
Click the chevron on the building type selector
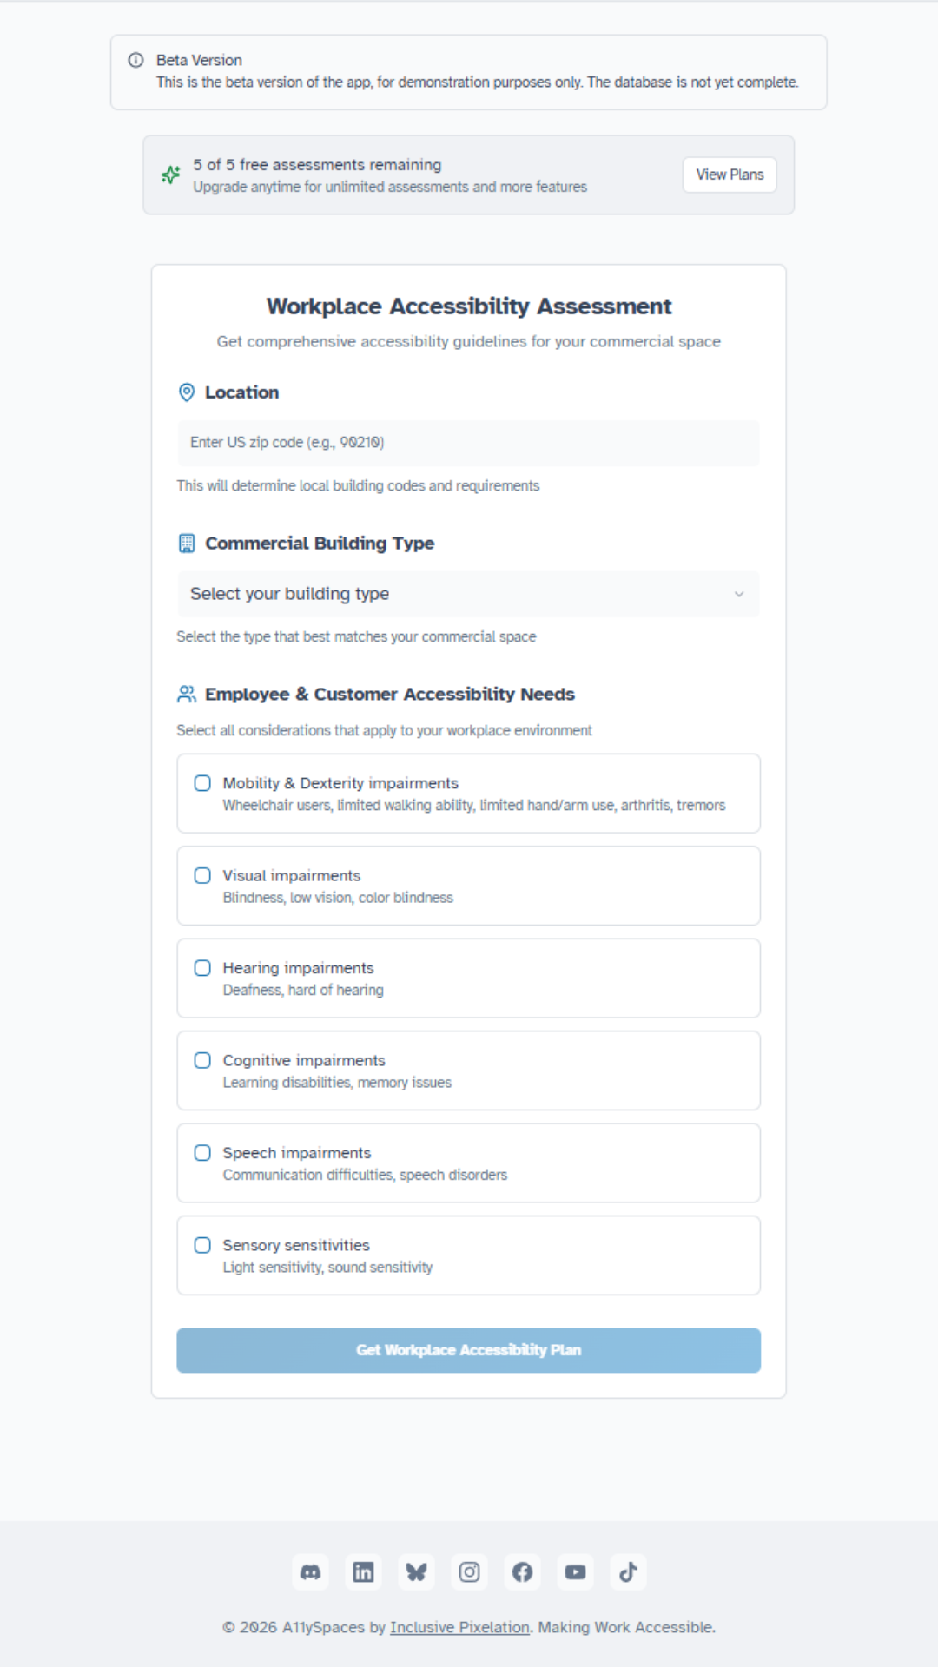click(739, 594)
